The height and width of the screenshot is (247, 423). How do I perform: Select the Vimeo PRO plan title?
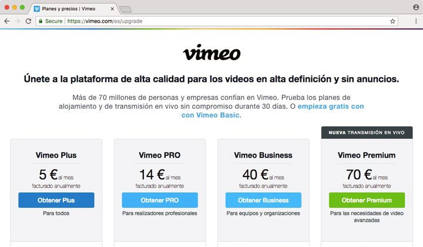pos(160,155)
